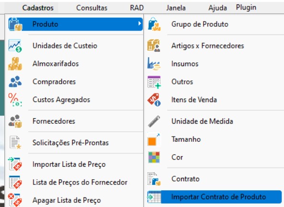The image size is (284, 207).
Task: Click the Unidade de Medida ruler icon
Action: click(154, 121)
